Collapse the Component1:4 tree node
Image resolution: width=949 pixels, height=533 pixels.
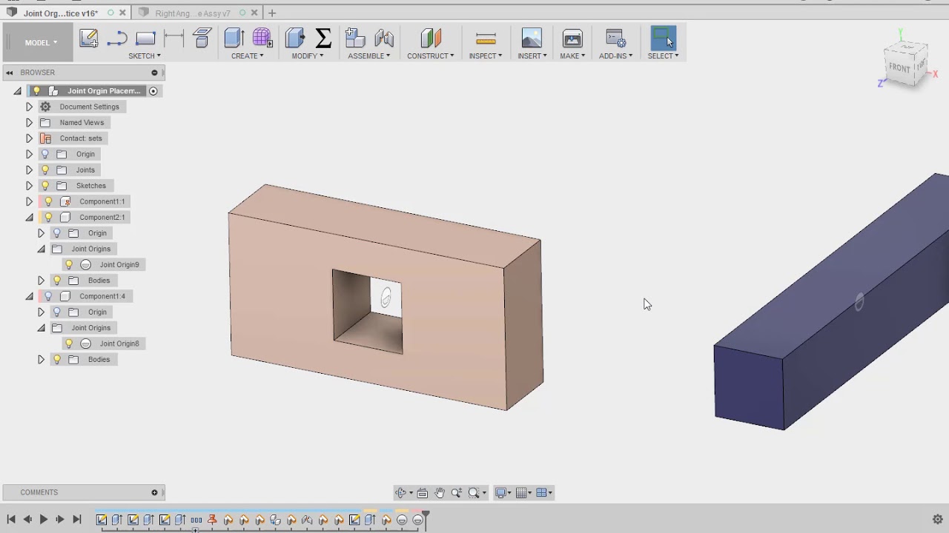coord(29,296)
